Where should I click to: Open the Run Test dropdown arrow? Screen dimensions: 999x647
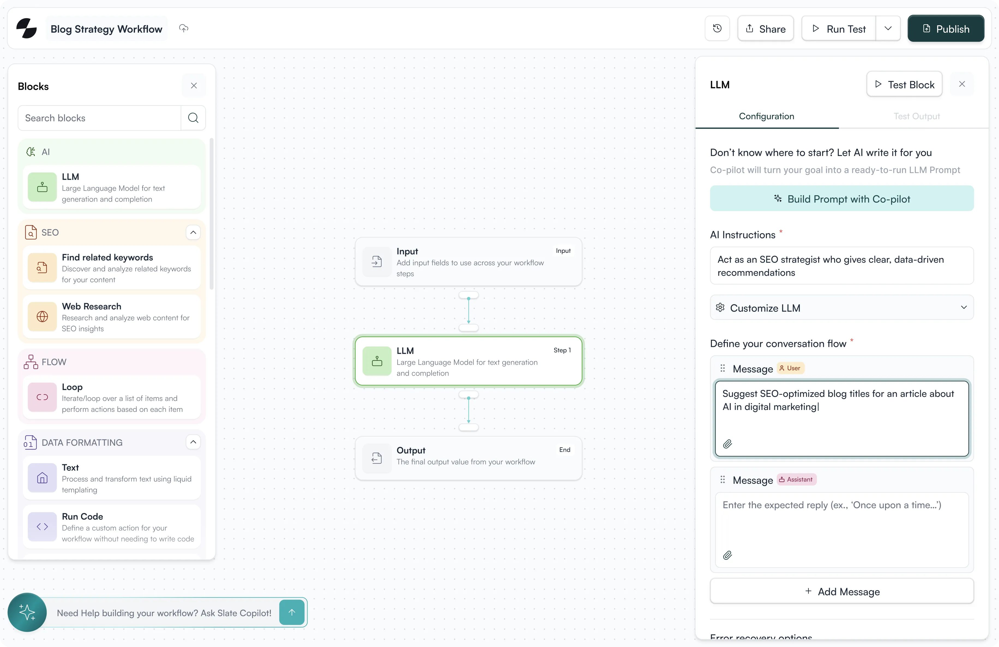888,29
